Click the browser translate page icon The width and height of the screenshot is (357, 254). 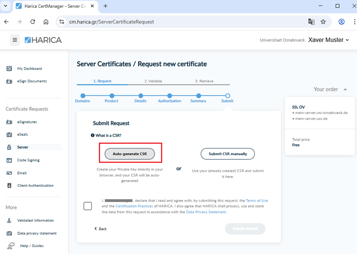click(311, 22)
